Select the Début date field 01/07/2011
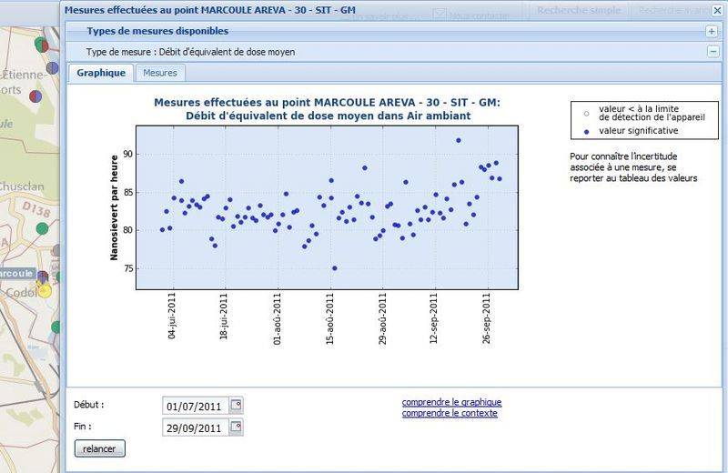Viewport: 728px width, 473px height. [x=196, y=407]
